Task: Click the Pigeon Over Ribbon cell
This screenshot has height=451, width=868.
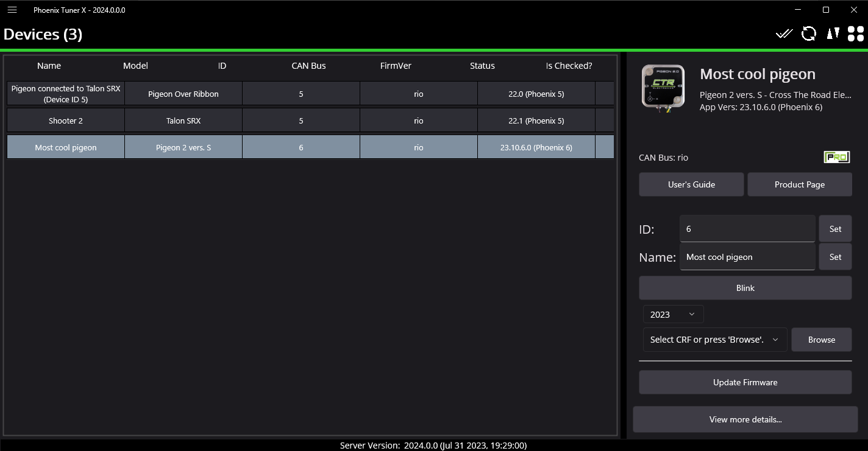Action: point(183,94)
